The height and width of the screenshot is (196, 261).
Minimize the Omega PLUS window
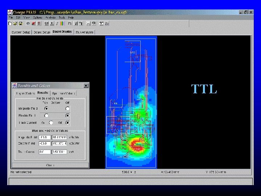(241, 12)
